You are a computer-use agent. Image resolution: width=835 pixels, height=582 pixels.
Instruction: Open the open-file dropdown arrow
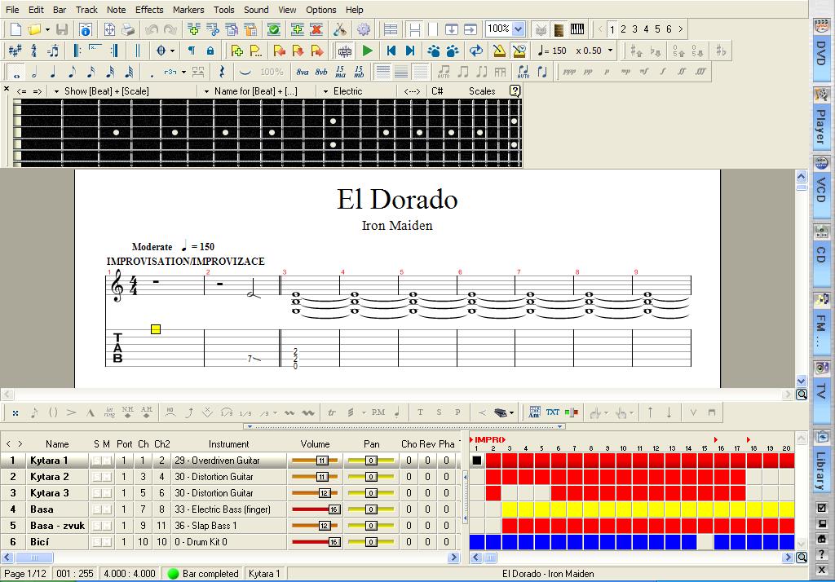pos(47,29)
